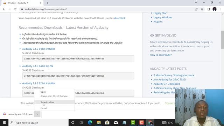Image resolution: width=224 pixels, height=126 pixels.
Task: Open Join Audacity for GSoC 2022! post
Action: 169,79
